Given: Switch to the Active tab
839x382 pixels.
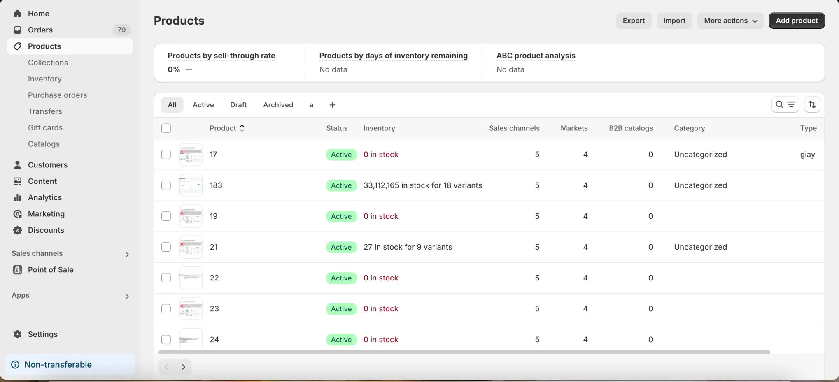Looking at the screenshot, I should point(203,105).
